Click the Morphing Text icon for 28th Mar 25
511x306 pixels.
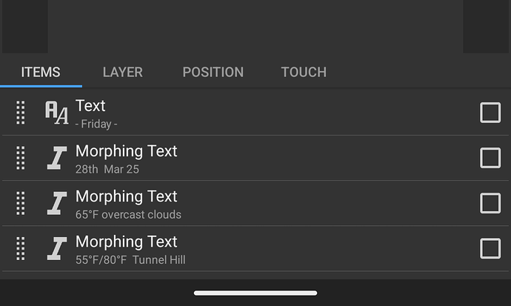(x=57, y=158)
